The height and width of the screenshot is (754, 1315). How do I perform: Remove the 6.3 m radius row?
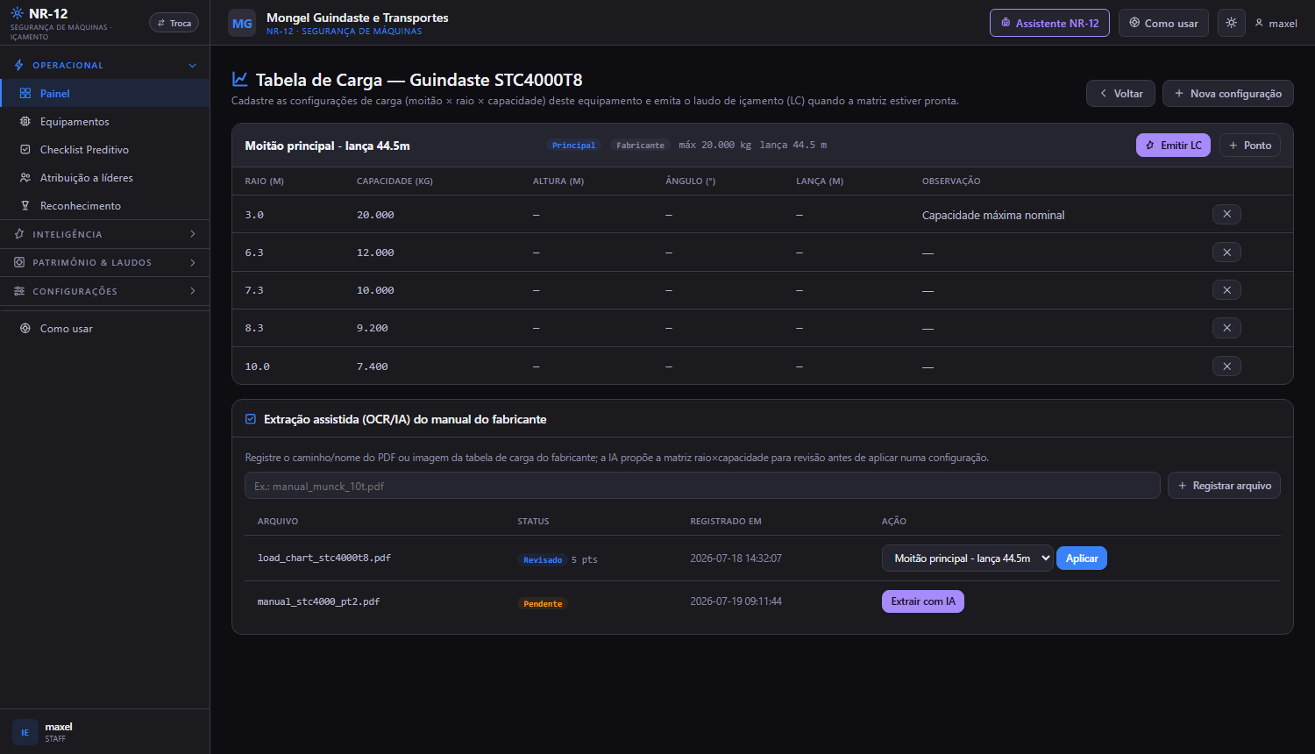click(x=1226, y=253)
